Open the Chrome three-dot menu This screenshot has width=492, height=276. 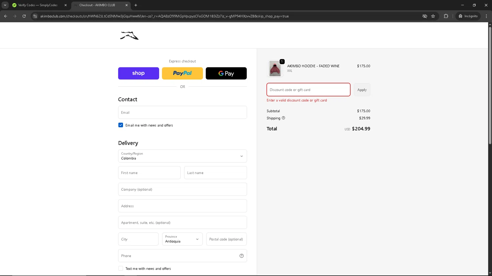tap(486, 16)
